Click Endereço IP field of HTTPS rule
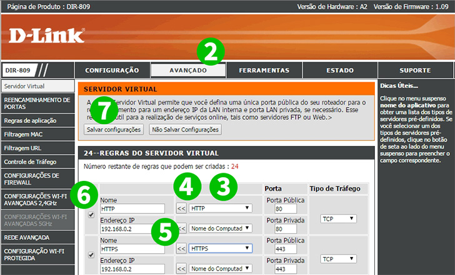Screen dimensions: 455x275 (132, 269)
